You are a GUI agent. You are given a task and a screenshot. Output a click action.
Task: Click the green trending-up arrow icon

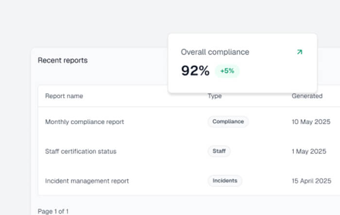click(300, 52)
